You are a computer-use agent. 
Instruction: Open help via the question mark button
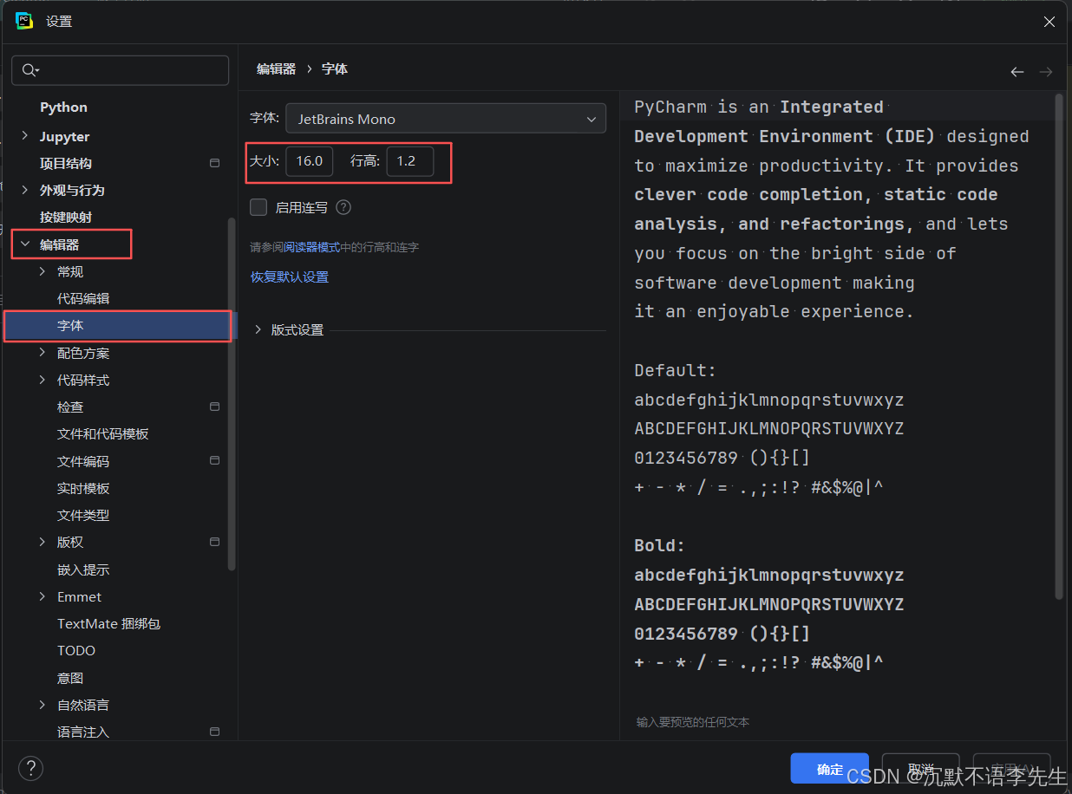30,768
